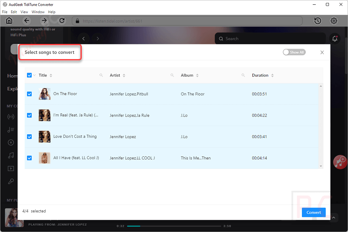Screen dimensions: 348x232
Task: Sort songs by Album arrows
Action: [197, 75]
